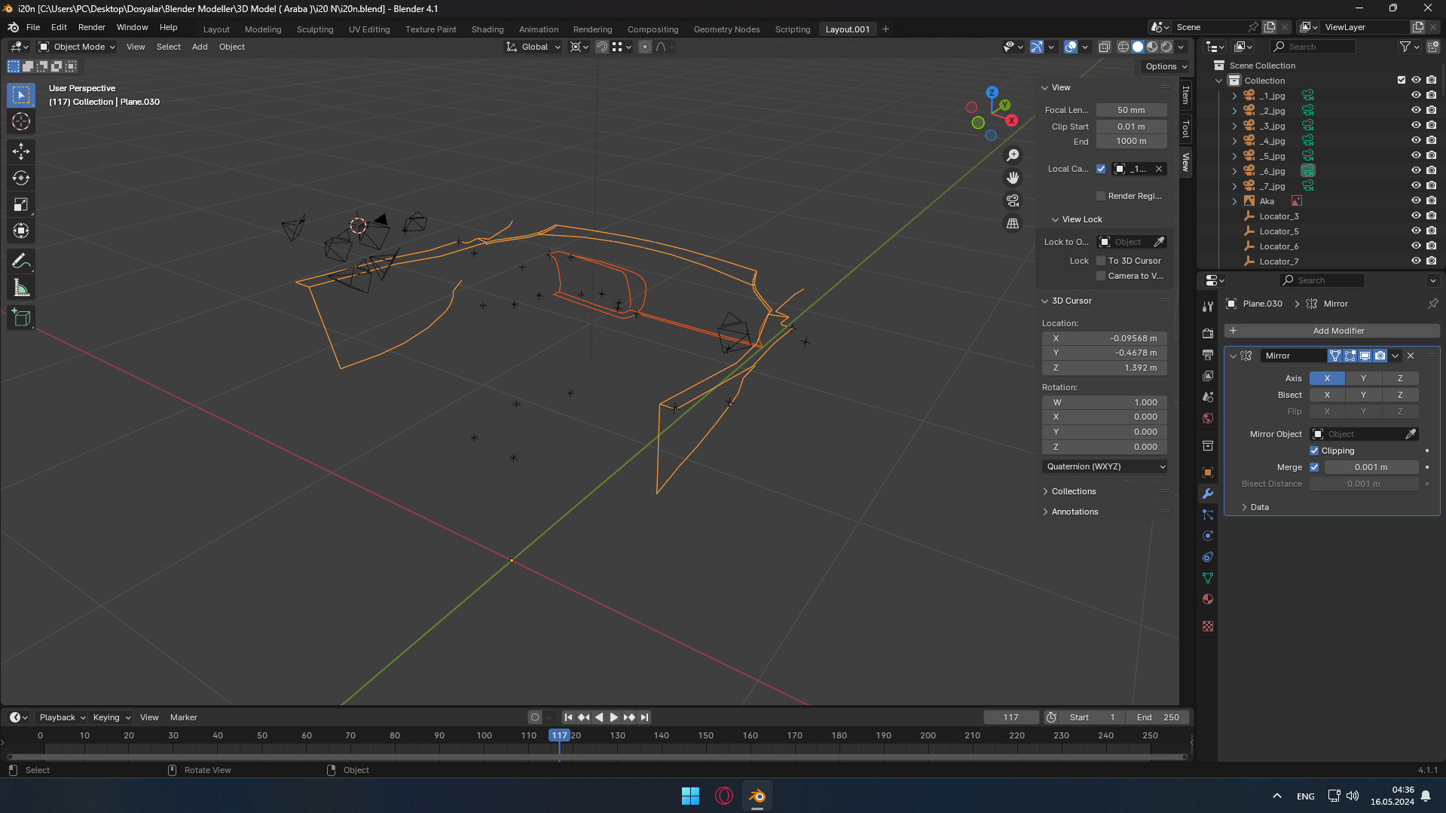Select the Move tool in the toolbar
The width and height of the screenshot is (1446, 813).
coord(21,151)
